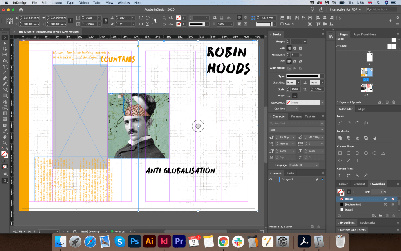The width and height of the screenshot is (401, 251).
Task: Select the Type tool in the toolbox
Action: 5,66
